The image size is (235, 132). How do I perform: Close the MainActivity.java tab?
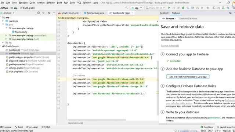[x=106, y=13]
